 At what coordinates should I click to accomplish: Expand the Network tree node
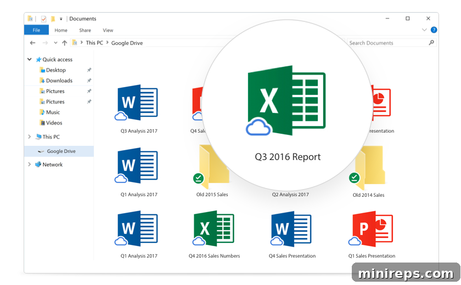tap(30, 164)
